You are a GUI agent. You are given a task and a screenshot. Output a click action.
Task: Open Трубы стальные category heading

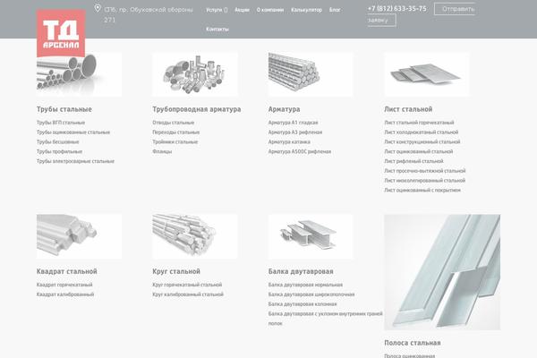click(64, 109)
